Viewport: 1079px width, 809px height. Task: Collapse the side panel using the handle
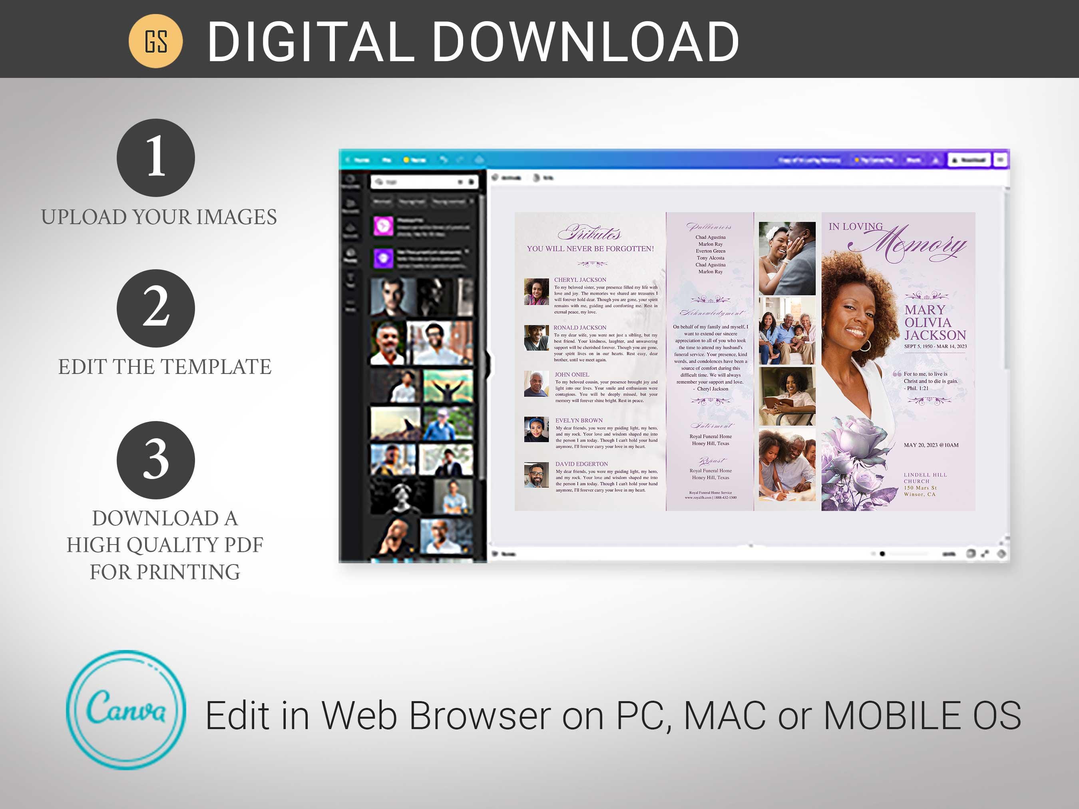tap(488, 364)
